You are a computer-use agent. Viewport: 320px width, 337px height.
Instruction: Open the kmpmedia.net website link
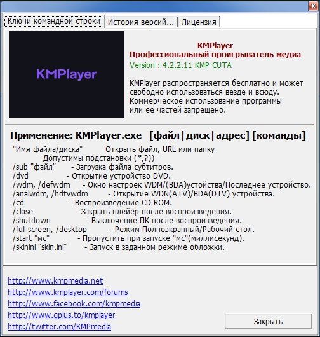(55, 280)
